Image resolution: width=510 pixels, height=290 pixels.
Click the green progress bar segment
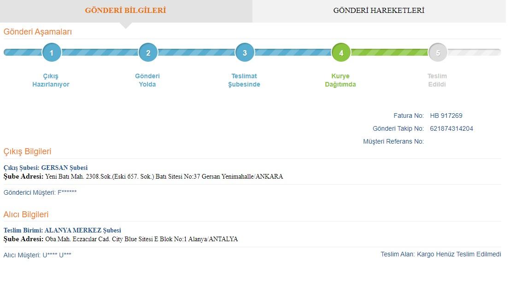389,52
